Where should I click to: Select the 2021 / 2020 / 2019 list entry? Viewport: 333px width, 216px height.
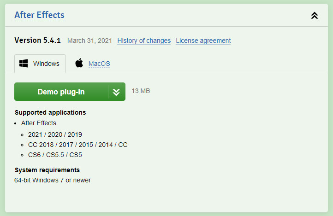click(x=55, y=134)
